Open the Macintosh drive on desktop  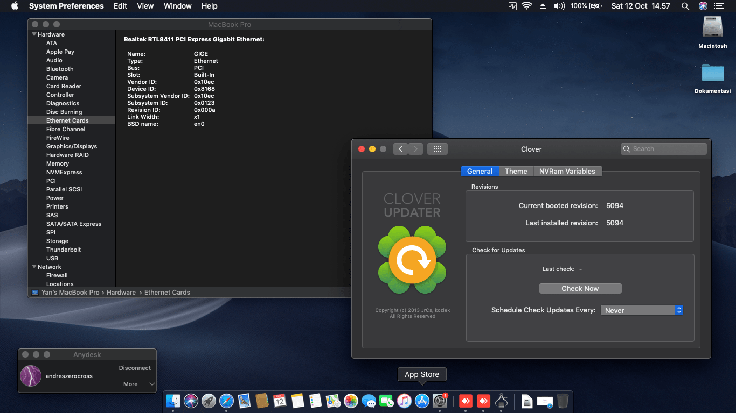(x=712, y=28)
